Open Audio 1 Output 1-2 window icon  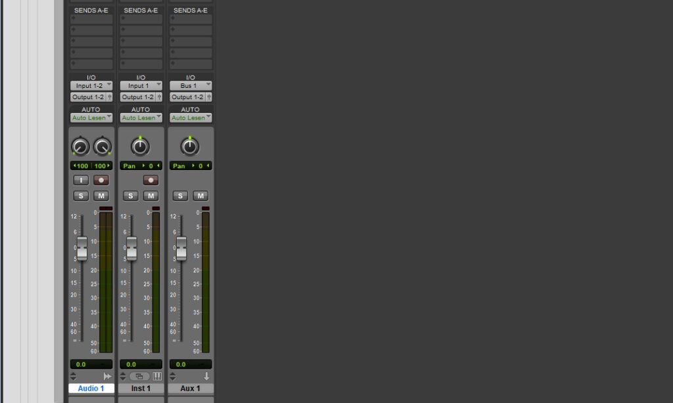pos(110,97)
